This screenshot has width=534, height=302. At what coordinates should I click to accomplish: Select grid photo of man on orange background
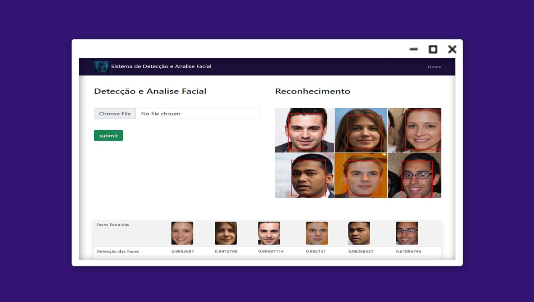pyautogui.click(x=361, y=176)
